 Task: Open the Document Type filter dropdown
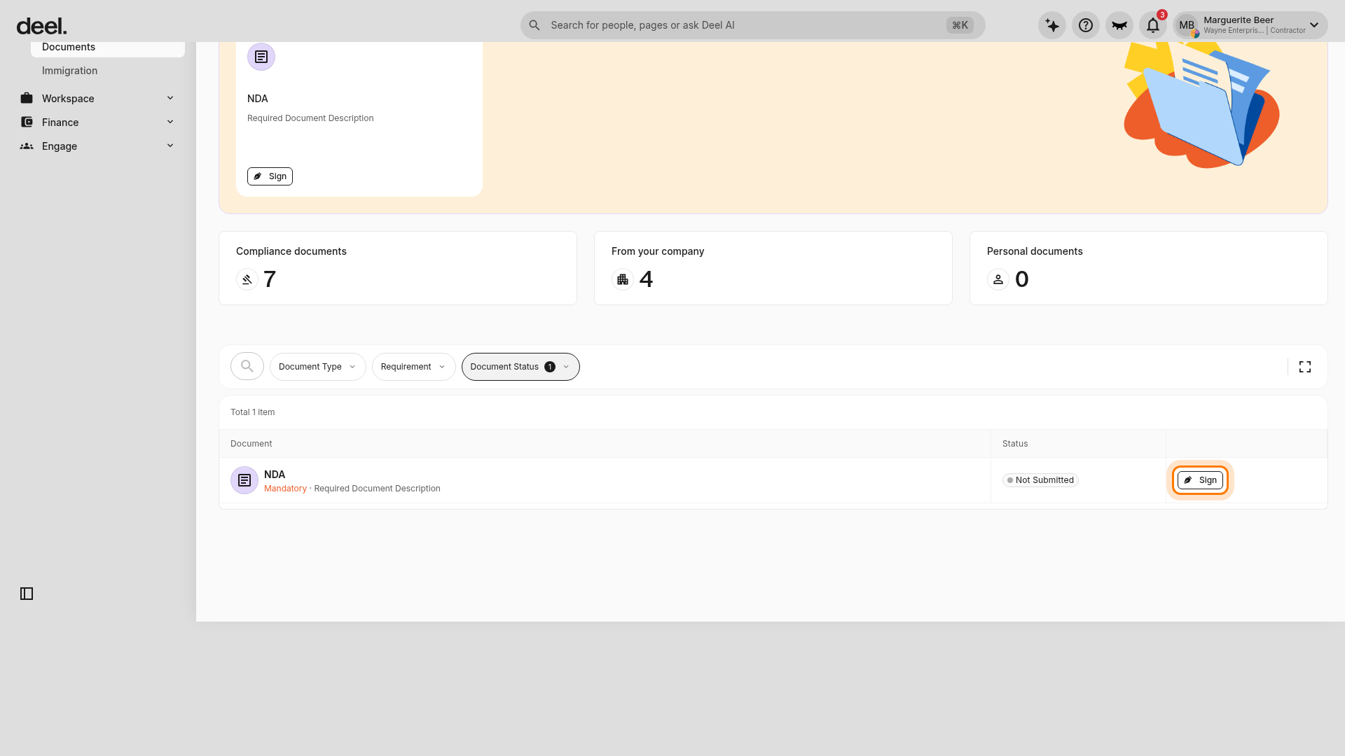pyautogui.click(x=318, y=367)
